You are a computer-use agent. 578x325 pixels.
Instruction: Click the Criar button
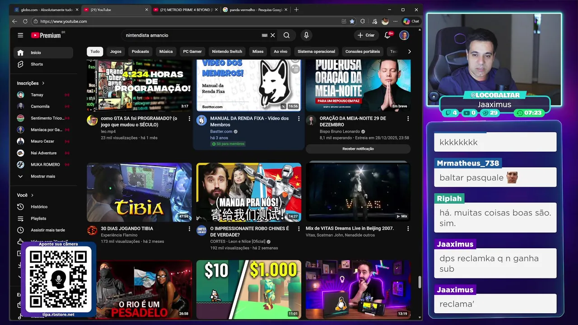click(366, 35)
